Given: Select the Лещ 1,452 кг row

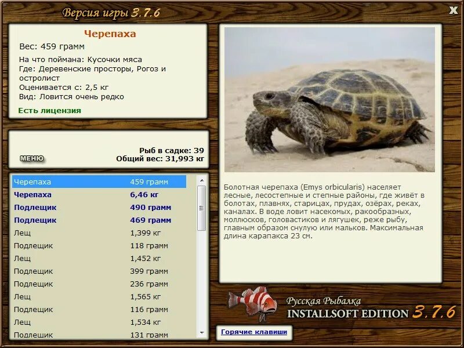Looking at the screenshot, I should (99, 258).
